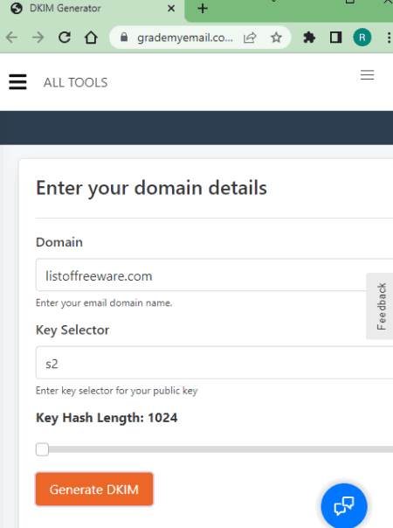The height and width of the screenshot is (528, 393).
Task: Open the ALL TOOLS hamburger menu
Action: click(x=17, y=82)
